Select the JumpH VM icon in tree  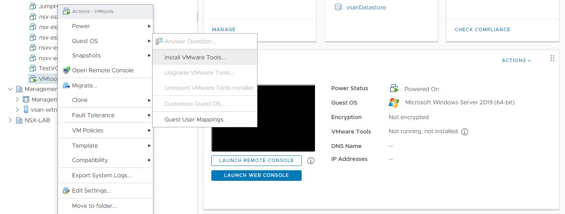[x=33, y=6]
